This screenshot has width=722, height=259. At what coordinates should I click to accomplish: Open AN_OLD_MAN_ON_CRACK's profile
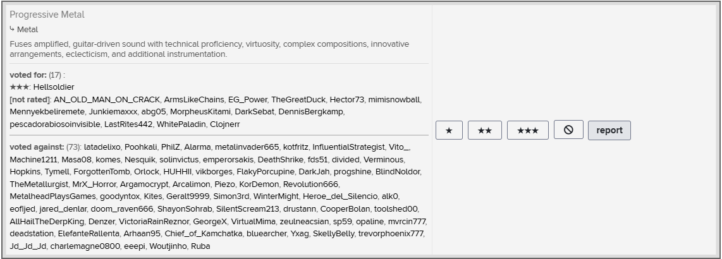(107, 99)
